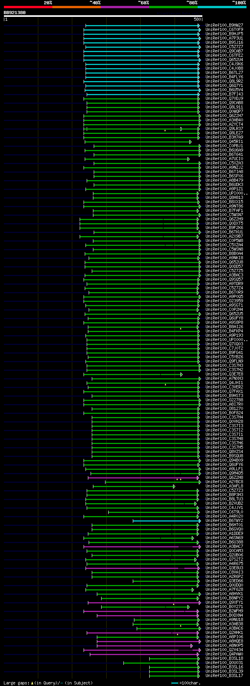Select the query name BB921380
Screen dimensions: 250x686
[15, 13]
